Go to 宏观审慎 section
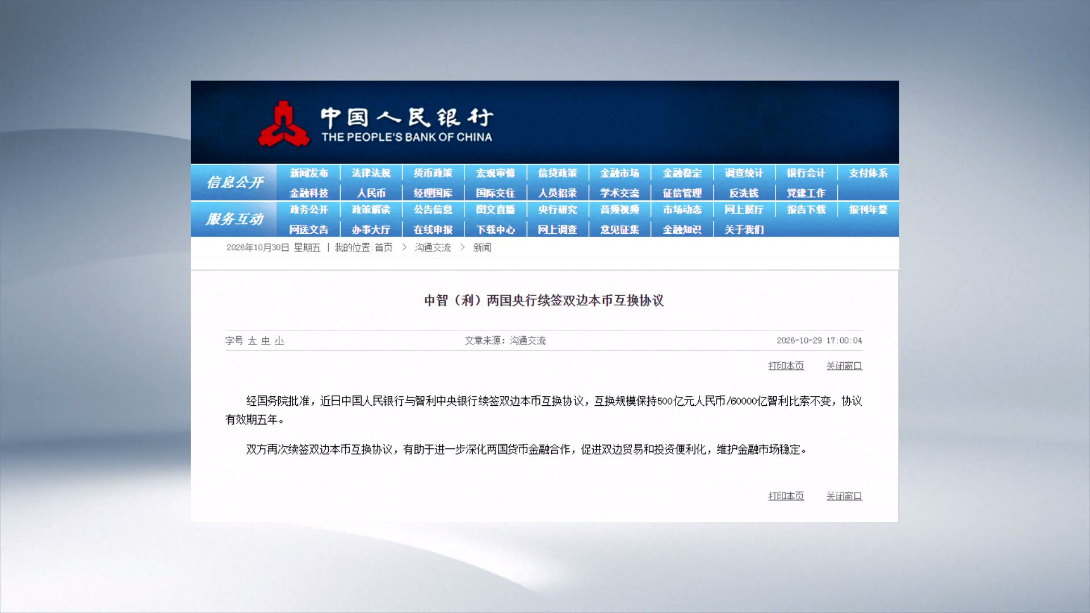 (496, 173)
